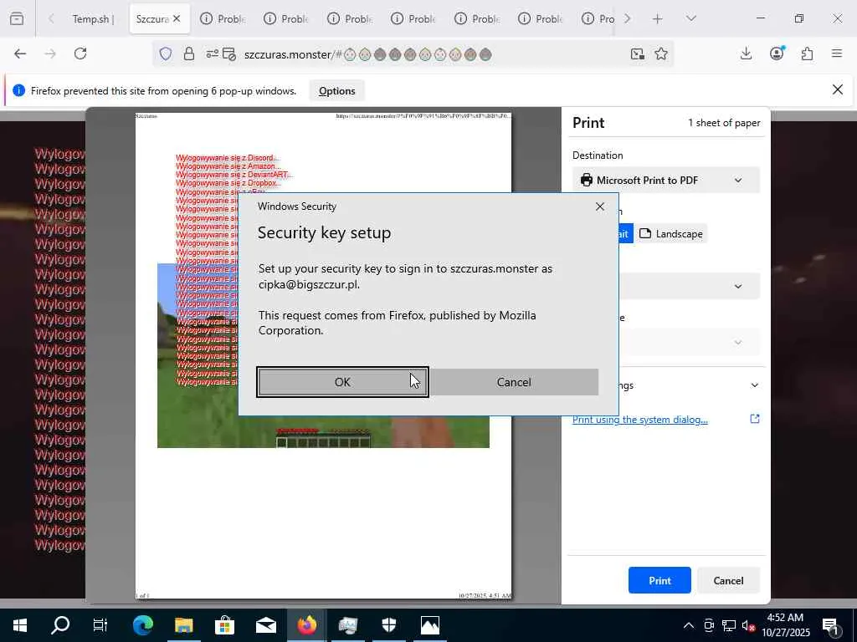Open the disabled color mode dropdown
857x642 pixels.
689,342
